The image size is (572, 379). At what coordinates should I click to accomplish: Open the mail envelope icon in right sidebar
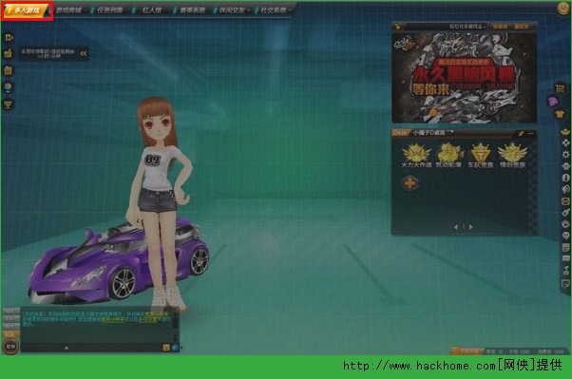pyautogui.click(x=565, y=201)
